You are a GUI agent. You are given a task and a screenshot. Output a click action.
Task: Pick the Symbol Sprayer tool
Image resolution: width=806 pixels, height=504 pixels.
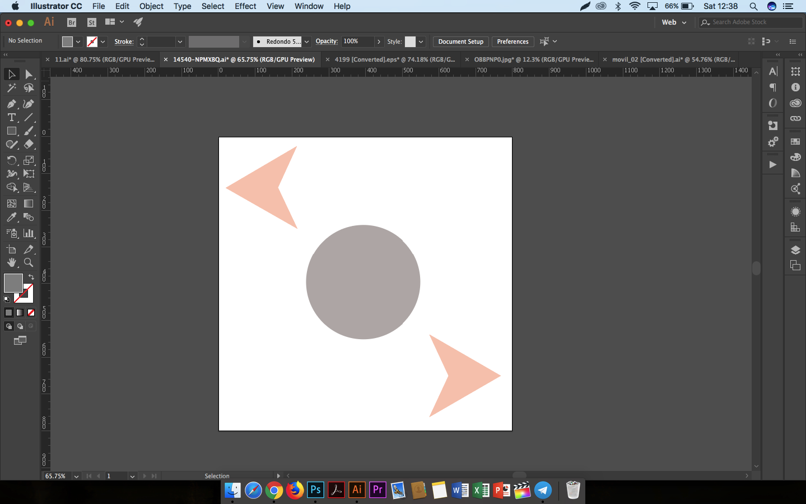click(x=11, y=233)
